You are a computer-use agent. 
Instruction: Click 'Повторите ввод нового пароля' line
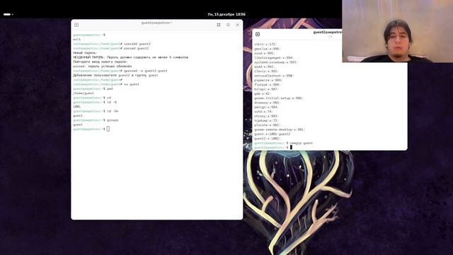101,62
